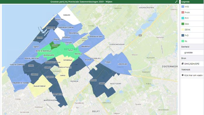The width and height of the screenshot is (204, 115).
Task: Select the Bron section header
Action: [x=192, y=58]
